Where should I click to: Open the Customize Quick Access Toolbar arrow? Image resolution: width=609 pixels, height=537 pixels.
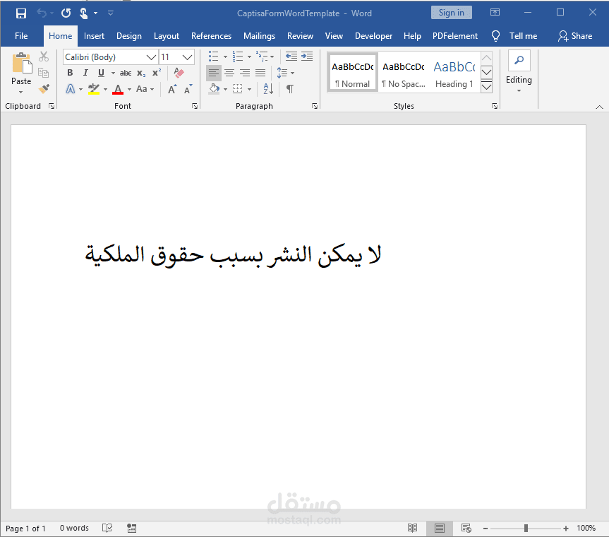coord(111,13)
